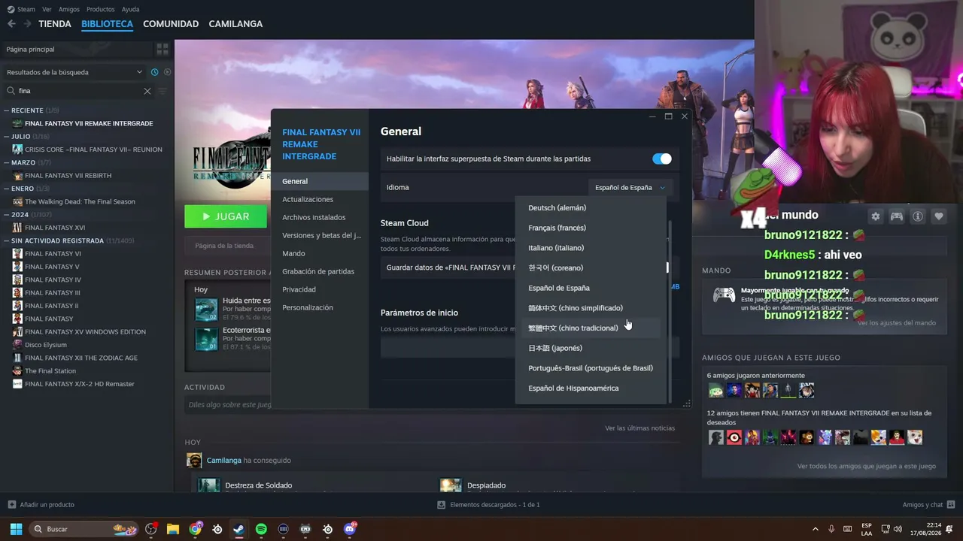Open Discord from the taskbar
The width and height of the screenshot is (963, 541).
point(349,529)
